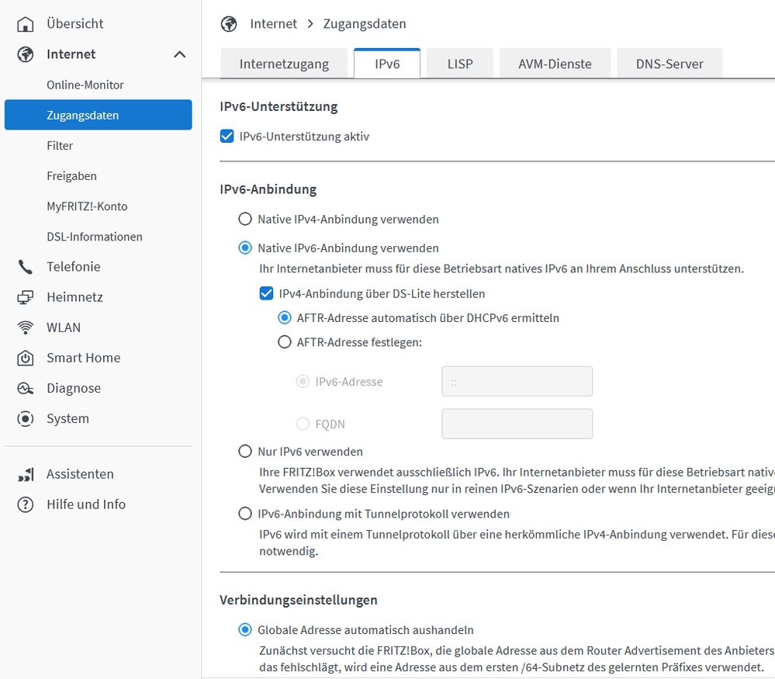Open the AVM-Dienste tab
Image resolution: width=775 pixels, height=679 pixels.
[x=555, y=64]
